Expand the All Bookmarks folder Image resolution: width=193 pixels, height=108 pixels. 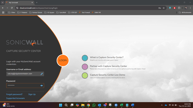pyautogui.click(x=185, y=13)
